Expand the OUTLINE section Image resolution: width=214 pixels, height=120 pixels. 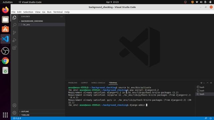click(42, 111)
